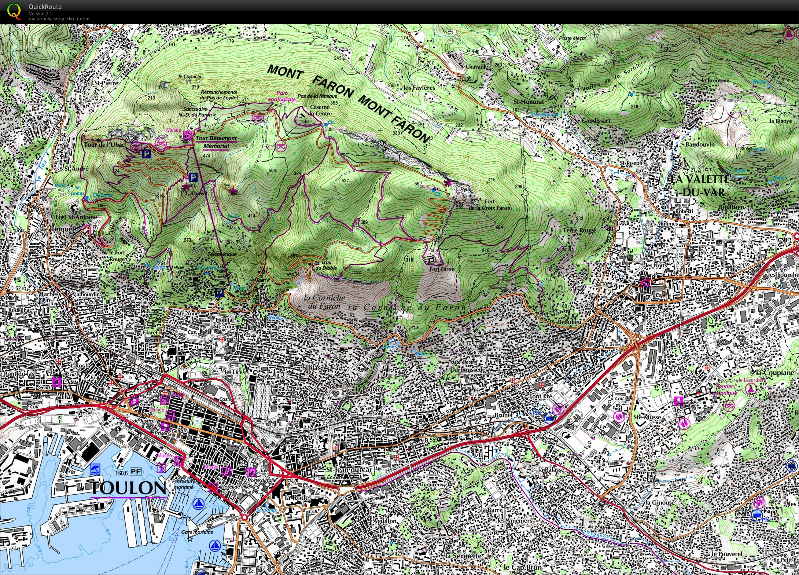Click the large TOULON city label
Screen dimensions: 799x575
128,488
